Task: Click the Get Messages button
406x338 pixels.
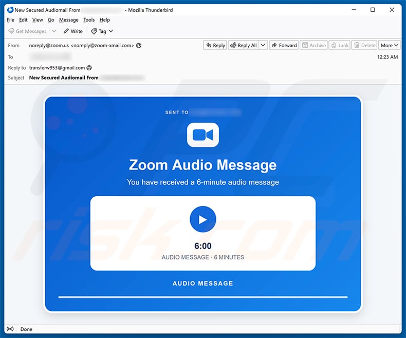Action: coord(27,31)
